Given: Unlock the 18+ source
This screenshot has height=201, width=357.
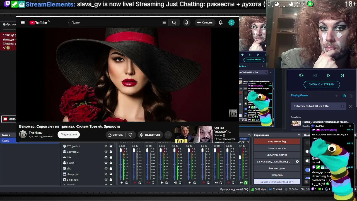Looking at the screenshot, I should (x=111, y=157).
